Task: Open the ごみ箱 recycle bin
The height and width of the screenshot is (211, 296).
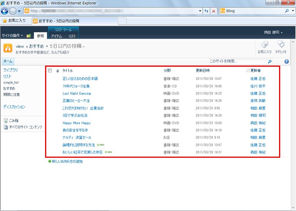Action: [11, 120]
